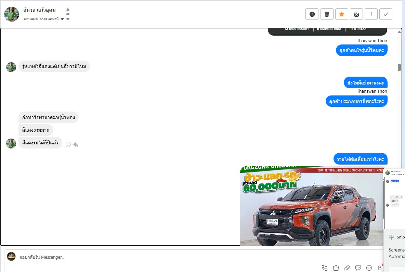Click customer avatar beside สีแดงรถได้กี่ปีแล้ว
405x272 pixels.
[11, 143]
